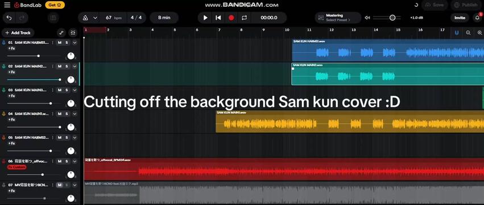Open track 03 three-dot options
Image resolution: width=484 pixels, height=205 pixels.
52,90
